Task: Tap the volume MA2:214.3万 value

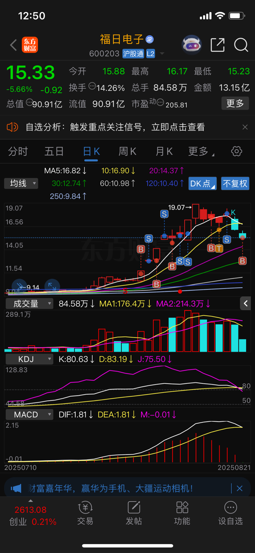Action: 183,304
